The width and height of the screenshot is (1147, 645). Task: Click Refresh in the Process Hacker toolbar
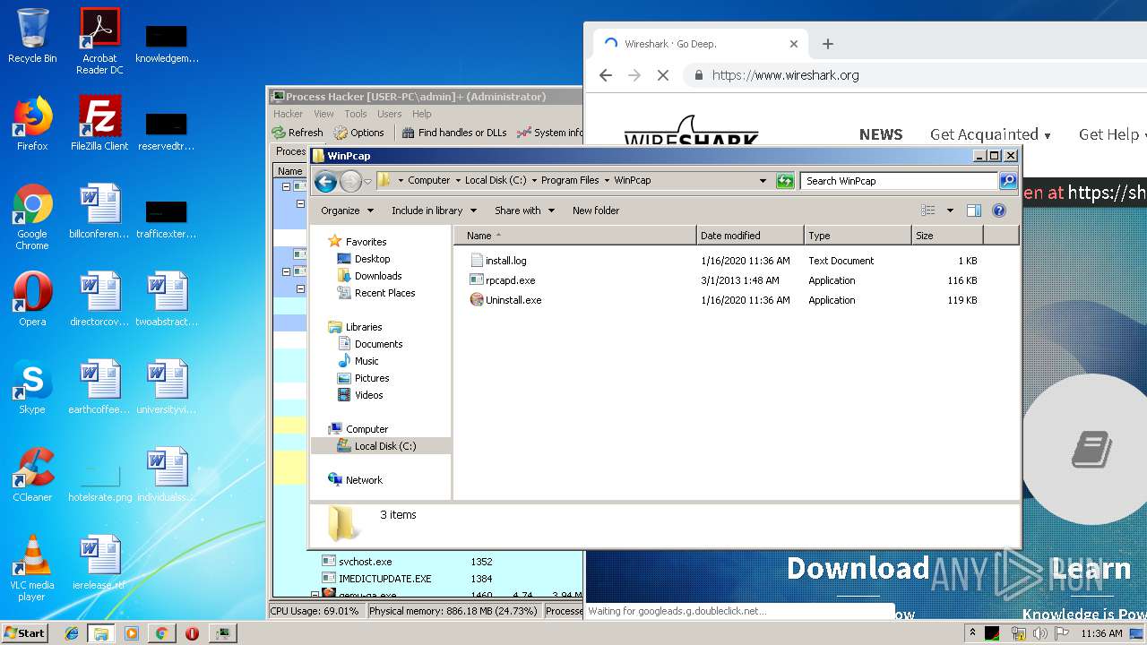(298, 133)
